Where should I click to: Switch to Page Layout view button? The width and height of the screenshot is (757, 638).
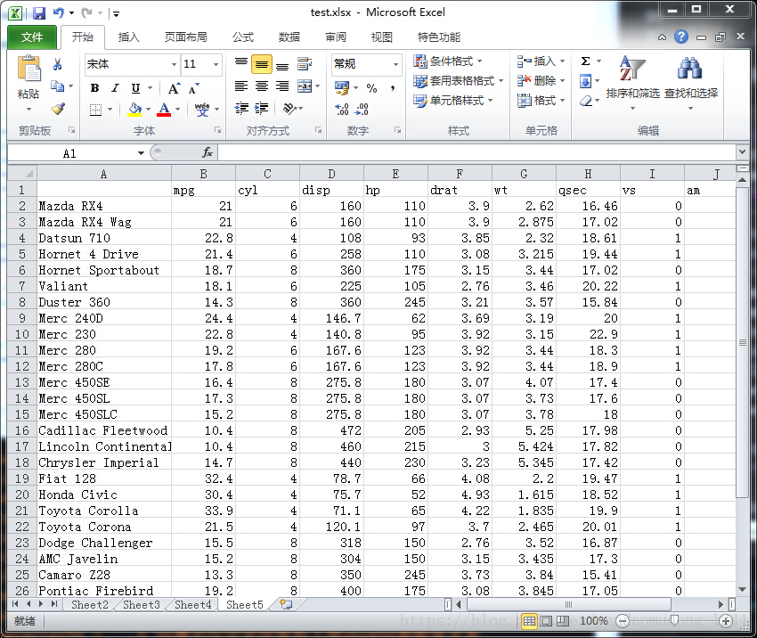point(546,621)
